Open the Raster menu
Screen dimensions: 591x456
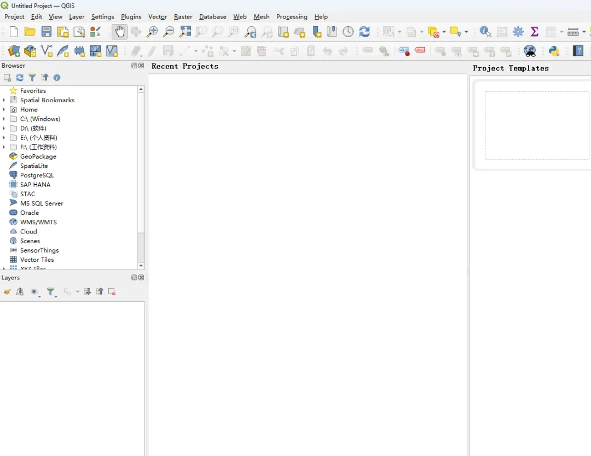tap(183, 16)
